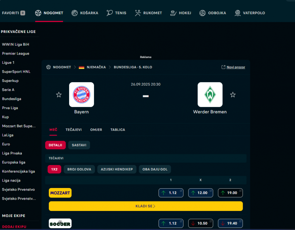The height and width of the screenshot is (230, 295).
Task: Favorite Werder Bremen with the star toggle
Action: pos(233,95)
